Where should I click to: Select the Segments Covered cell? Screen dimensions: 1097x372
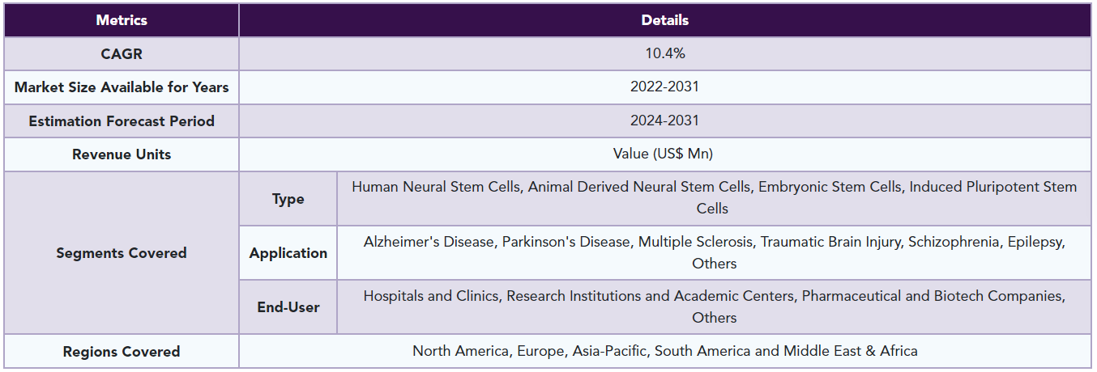coord(122,253)
